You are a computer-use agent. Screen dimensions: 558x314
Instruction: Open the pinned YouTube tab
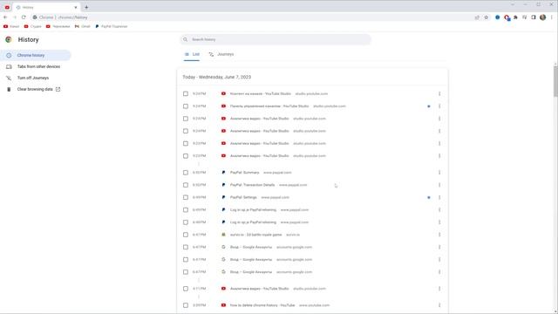pyautogui.click(x=7, y=7)
